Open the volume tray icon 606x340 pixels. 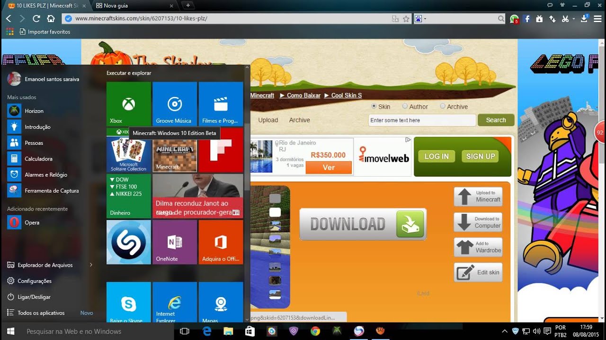click(x=536, y=331)
